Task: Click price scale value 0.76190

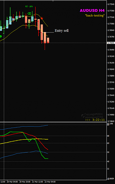Action: tap(111, 63)
